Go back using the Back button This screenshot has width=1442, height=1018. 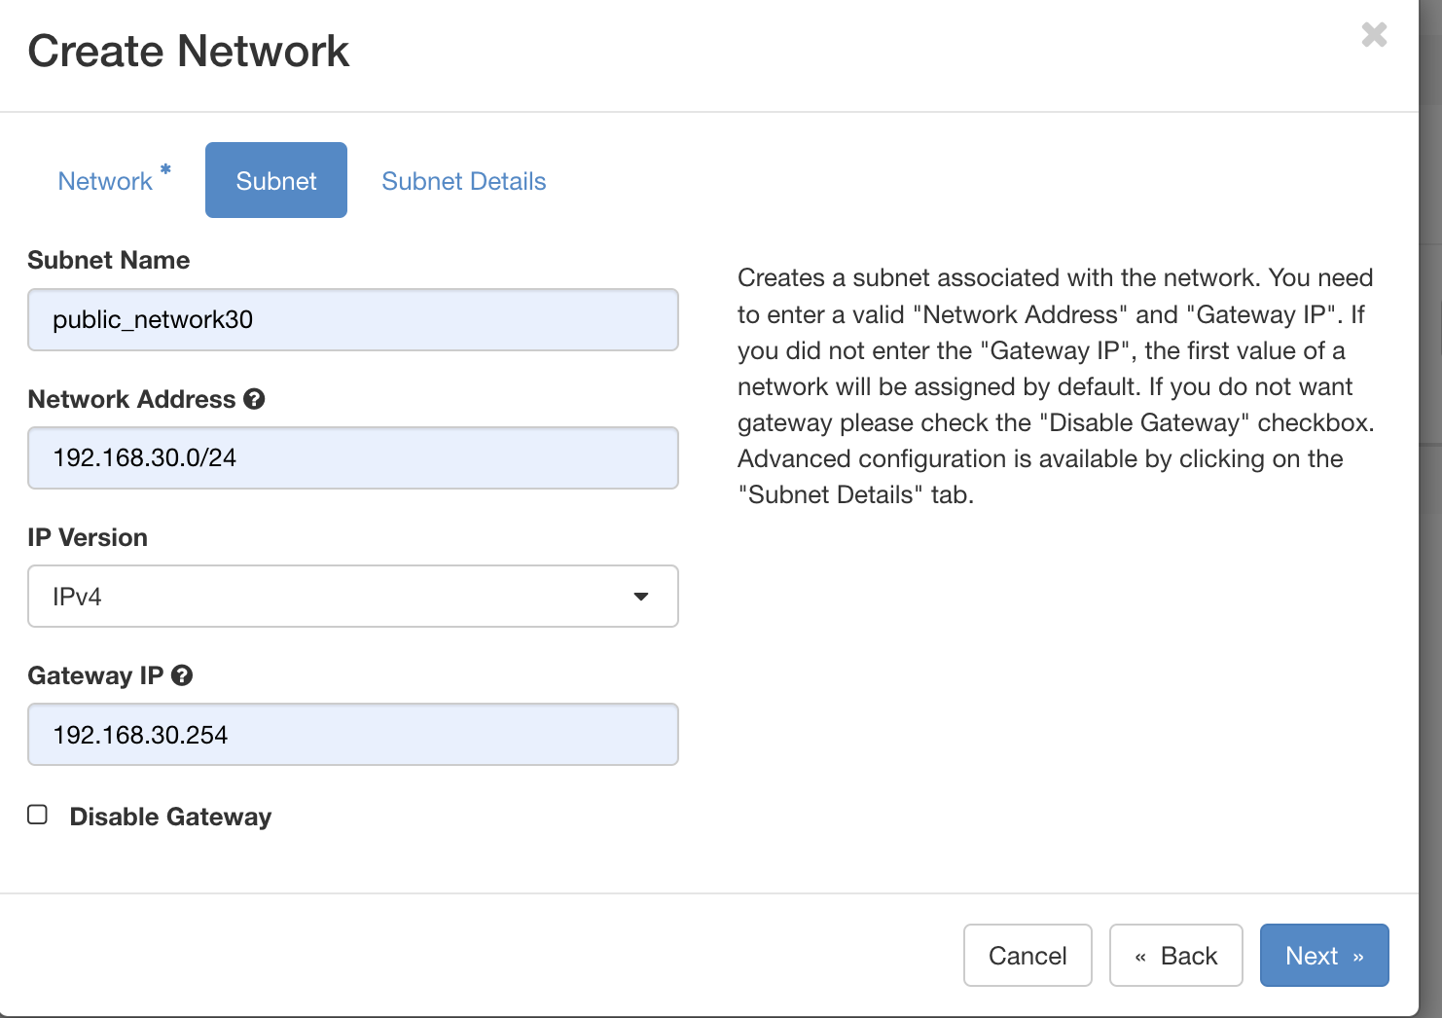pos(1175,955)
